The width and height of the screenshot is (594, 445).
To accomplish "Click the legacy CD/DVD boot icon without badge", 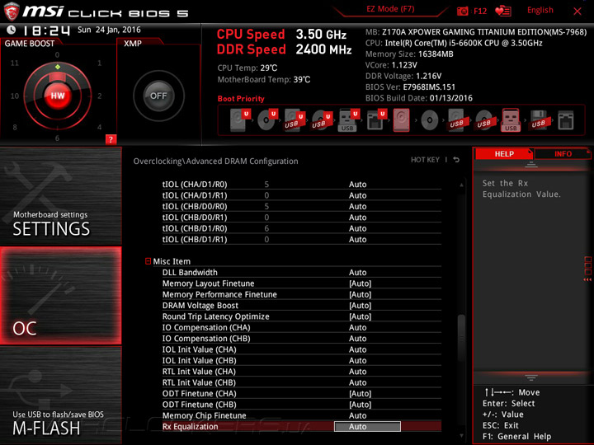I will tap(430, 120).
